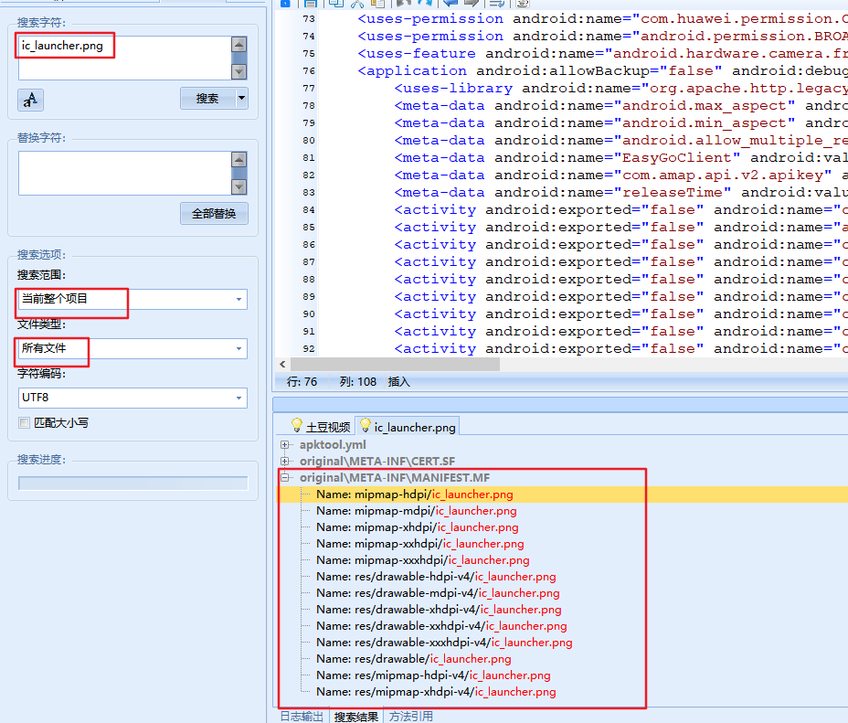This screenshot has width=848, height=723.
Task: Switch to the 土豆视频 search tab
Action: (x=321, y=427)
